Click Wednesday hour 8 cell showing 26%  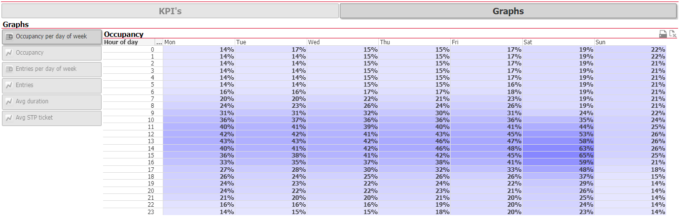pyautogui.click(x=343, y=106)
